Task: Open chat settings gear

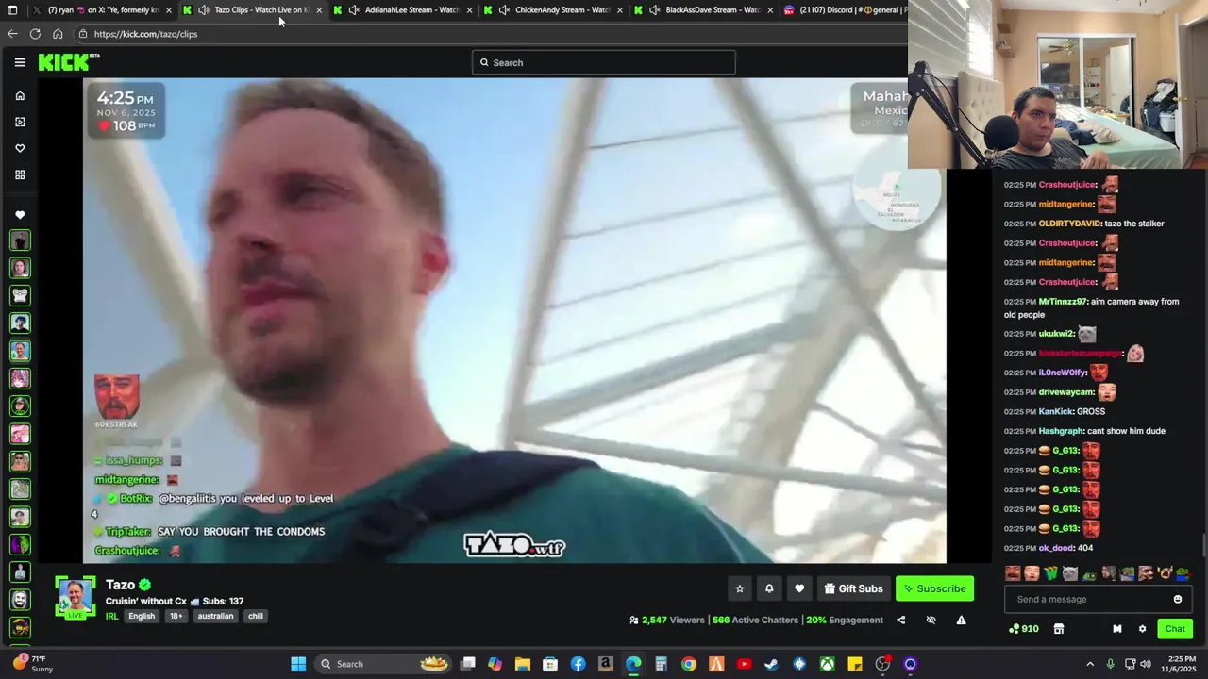Action: [x=1142, y=629]
